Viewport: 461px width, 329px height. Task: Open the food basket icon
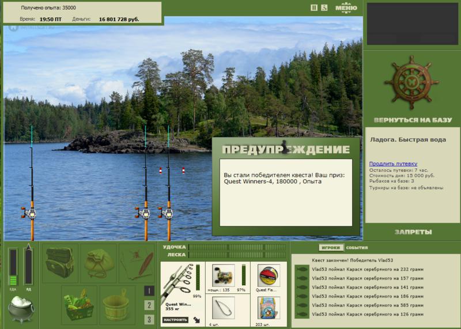coord(79,304)
